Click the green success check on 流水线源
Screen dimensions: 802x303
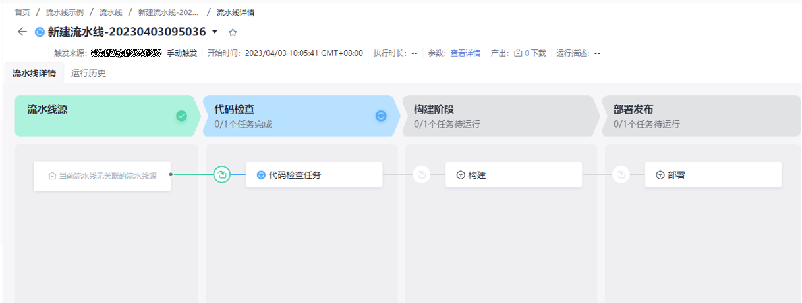pyautogui.click(x=181, y=116)
